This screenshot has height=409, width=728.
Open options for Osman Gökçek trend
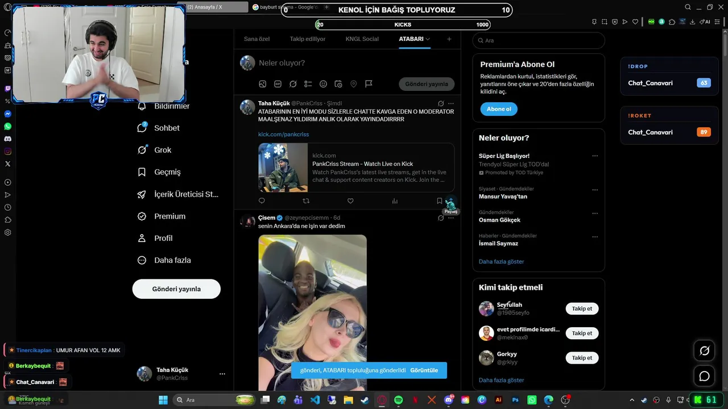(x=595, y=213)
